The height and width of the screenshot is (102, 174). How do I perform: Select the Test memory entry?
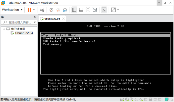pos(52,44)
